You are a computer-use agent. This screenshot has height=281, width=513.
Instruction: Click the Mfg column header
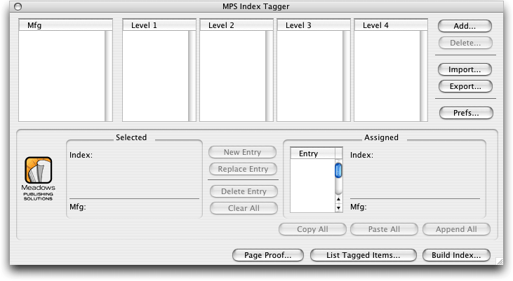coord(65,25)
